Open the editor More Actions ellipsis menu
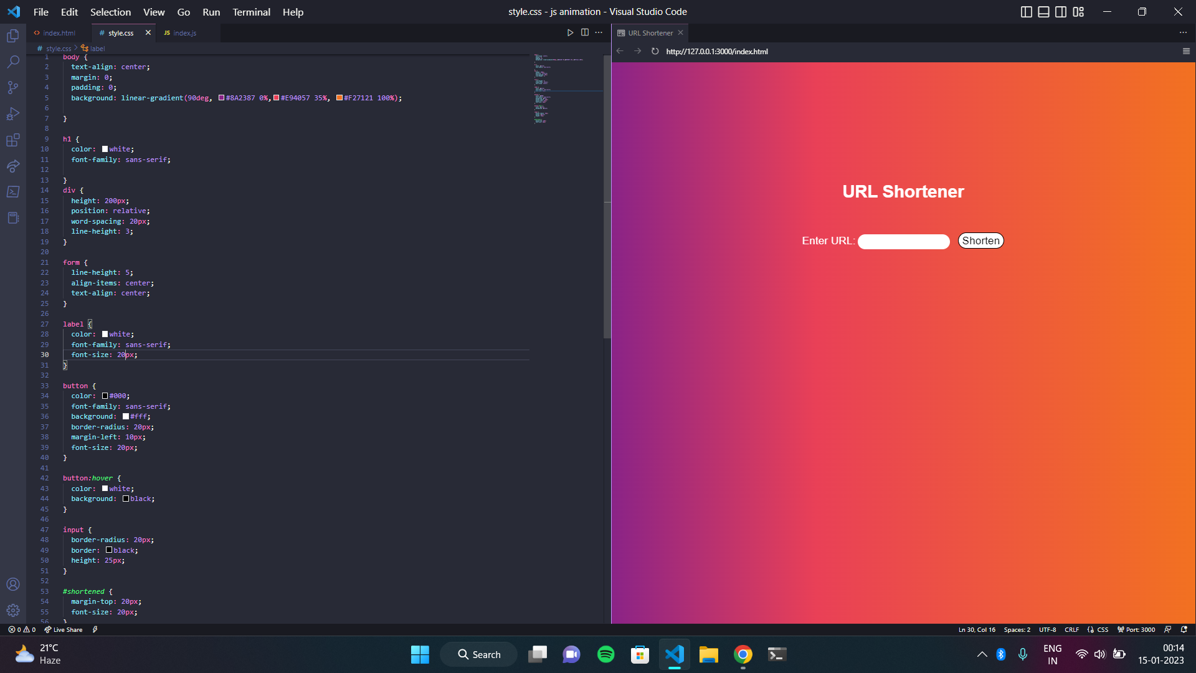 click(x=599, y=32)
